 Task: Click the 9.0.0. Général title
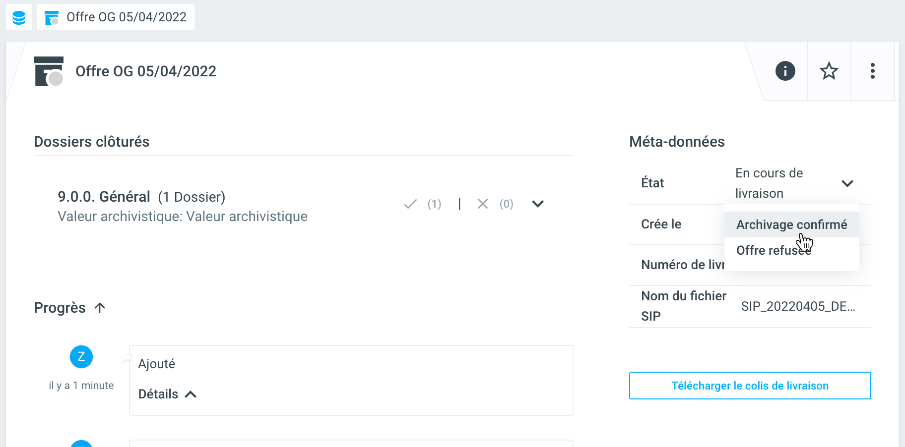point(104,197)
